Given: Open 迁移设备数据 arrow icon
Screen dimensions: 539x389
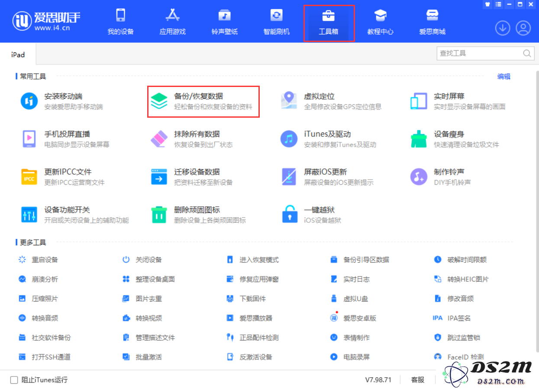Looking at the screenshot, I should 159,177.
